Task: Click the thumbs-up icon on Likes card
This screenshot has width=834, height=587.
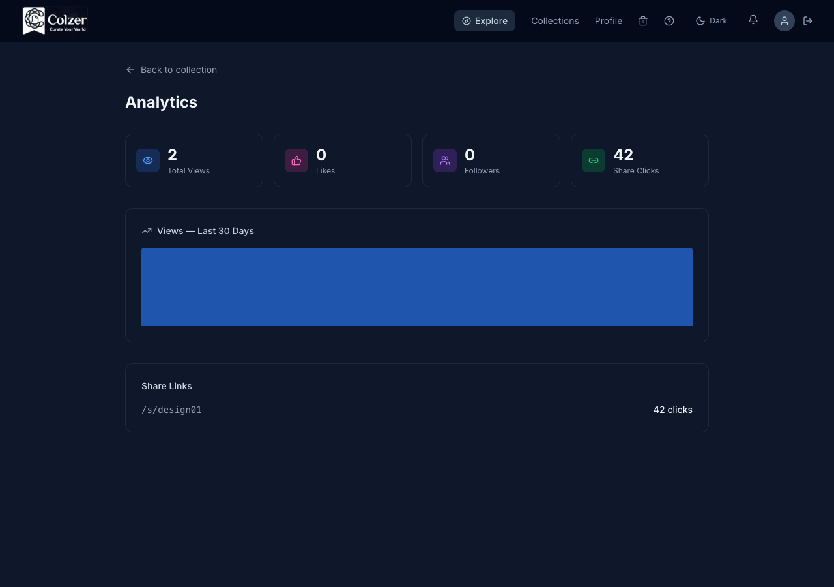Action: click(x=296, y=160)
